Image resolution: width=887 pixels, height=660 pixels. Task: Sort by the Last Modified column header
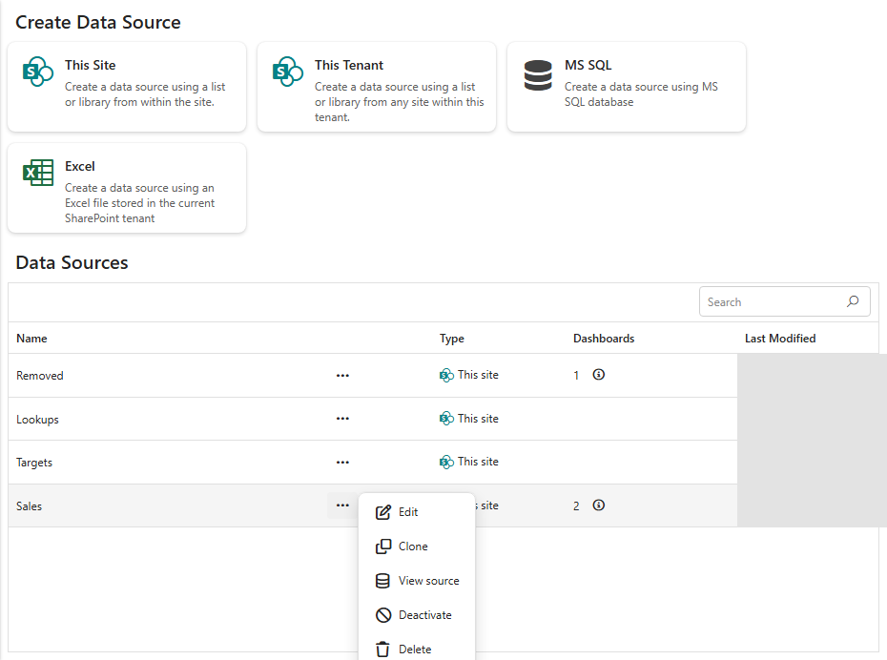(x=780, y=339)
